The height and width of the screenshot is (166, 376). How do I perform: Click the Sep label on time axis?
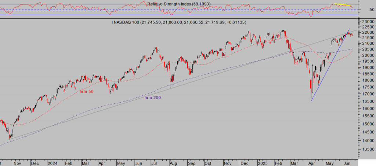pos(191,163)
